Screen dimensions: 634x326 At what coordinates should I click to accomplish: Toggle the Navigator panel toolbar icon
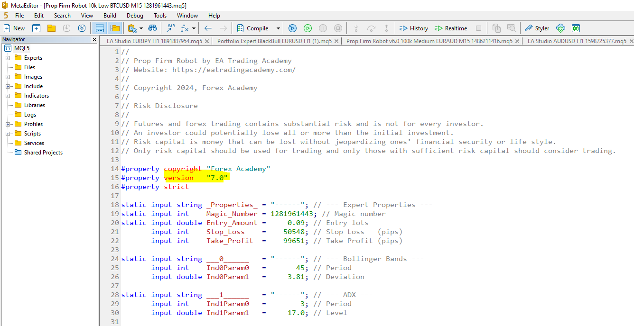(x=114, y=28)
